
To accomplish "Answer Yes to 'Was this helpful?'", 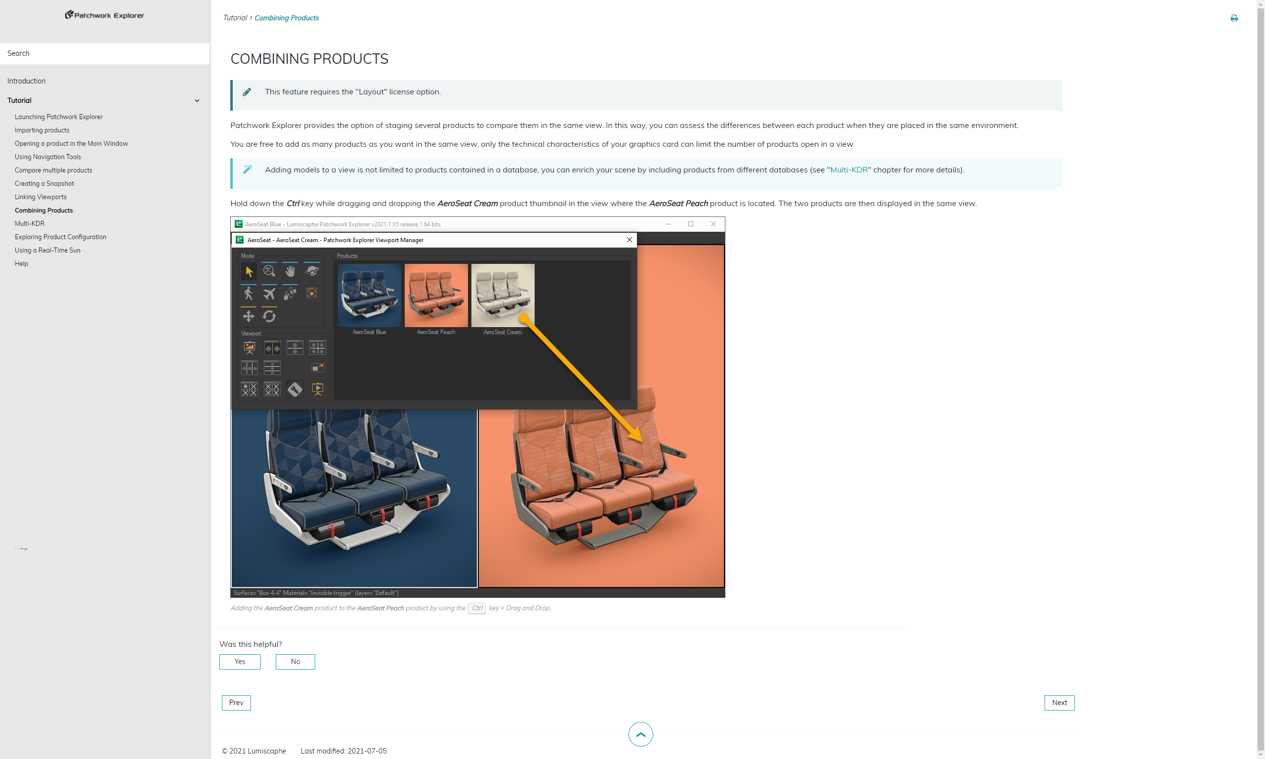I will (240, 662).
